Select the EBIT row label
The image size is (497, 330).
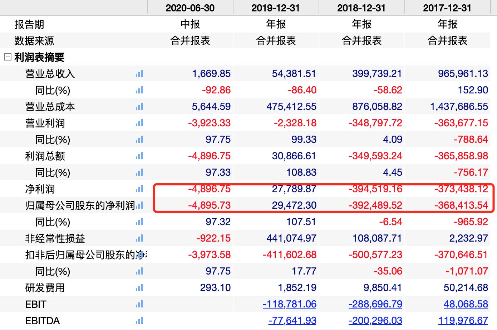coord(36,304)
